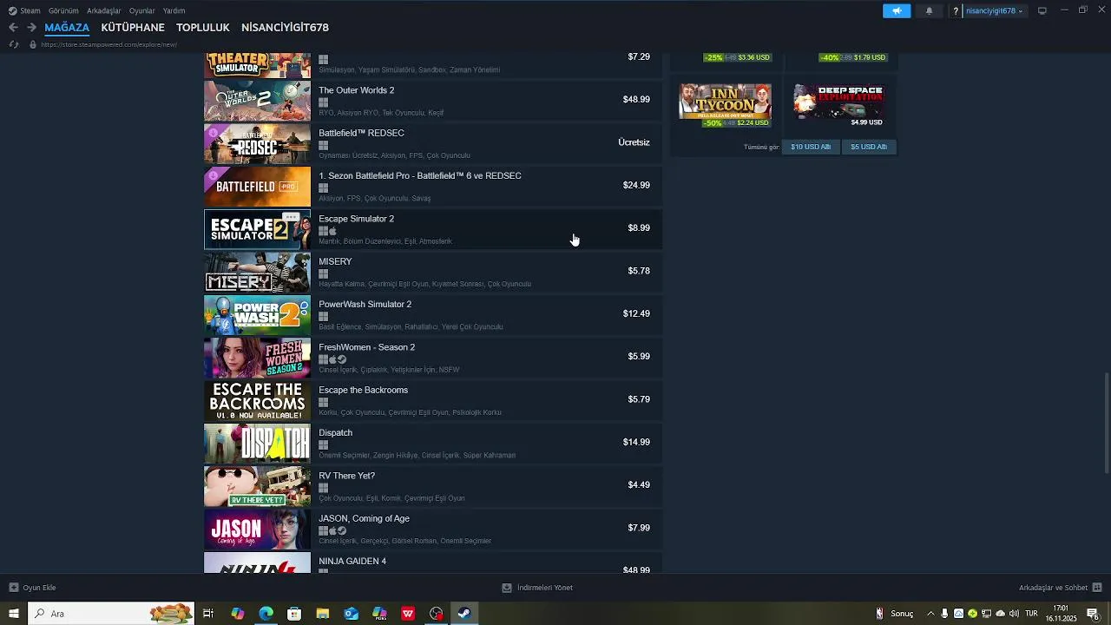The image size is (1111, 625).
Task: Click the Oyun Ekle plus icon
Action: [x=13, y=588]
